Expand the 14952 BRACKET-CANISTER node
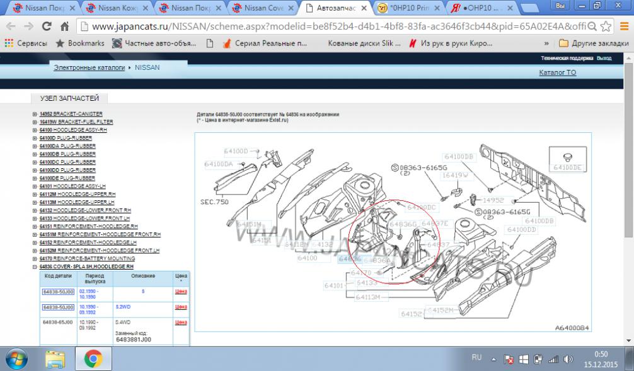634x371 pixels. [35, 114]
